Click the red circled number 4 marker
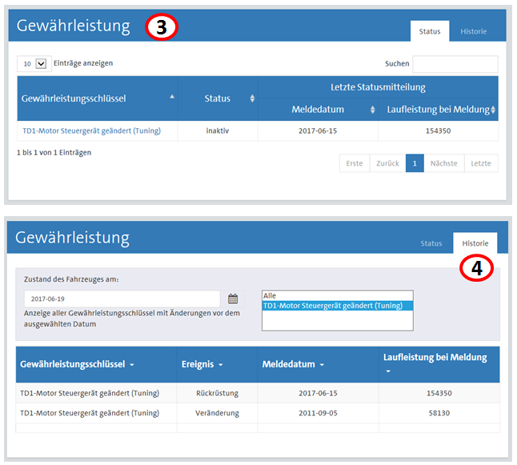 tap(476, 269)
